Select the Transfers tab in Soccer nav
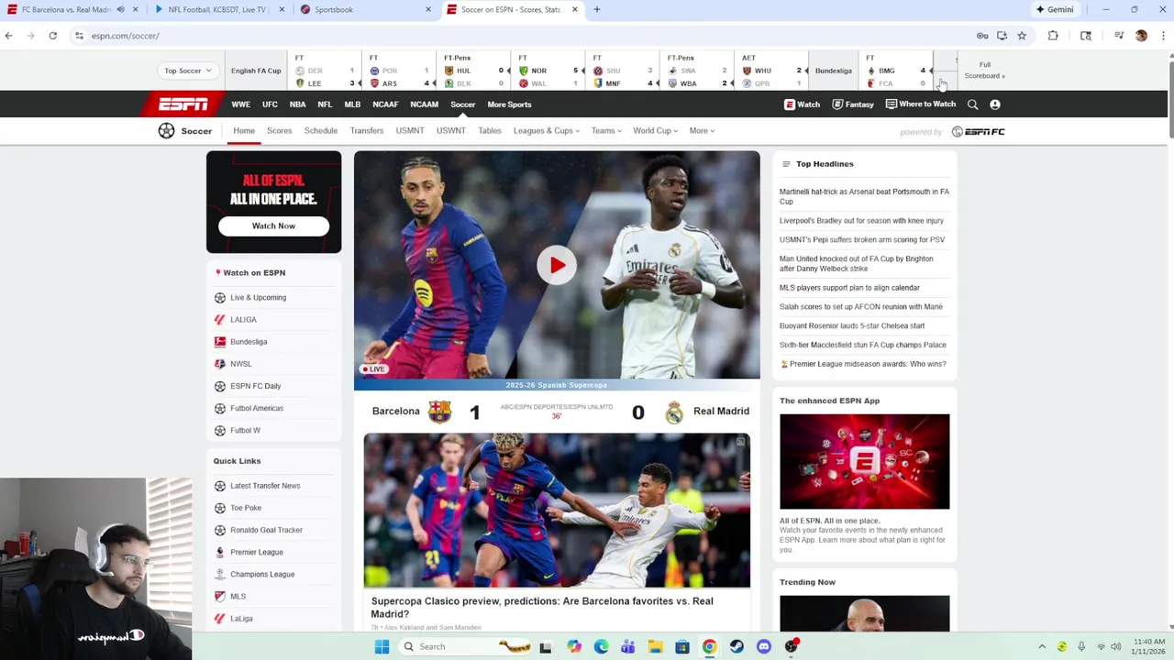 point(366,131)
